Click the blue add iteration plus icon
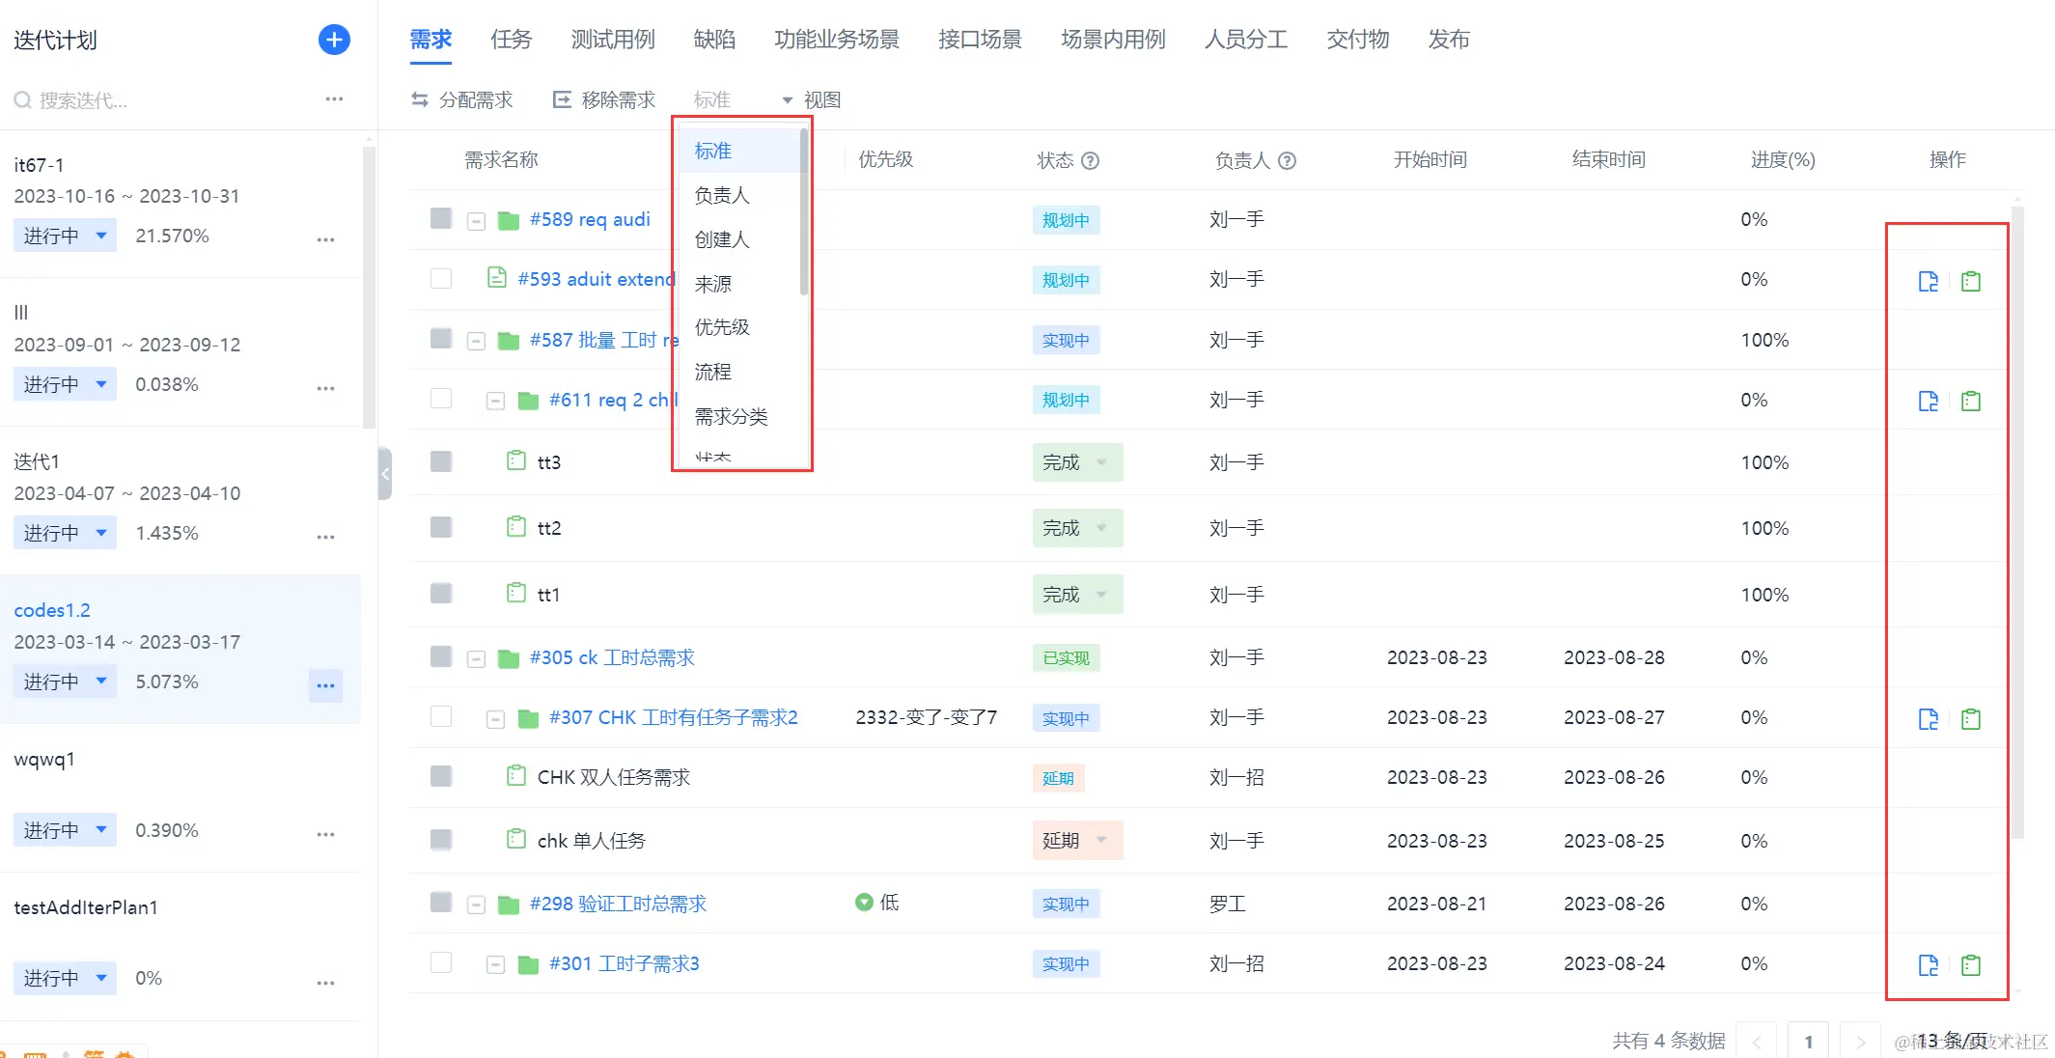Image resolution: width=2055 pixels, height=1058 pixels. (x=334, y=40)
